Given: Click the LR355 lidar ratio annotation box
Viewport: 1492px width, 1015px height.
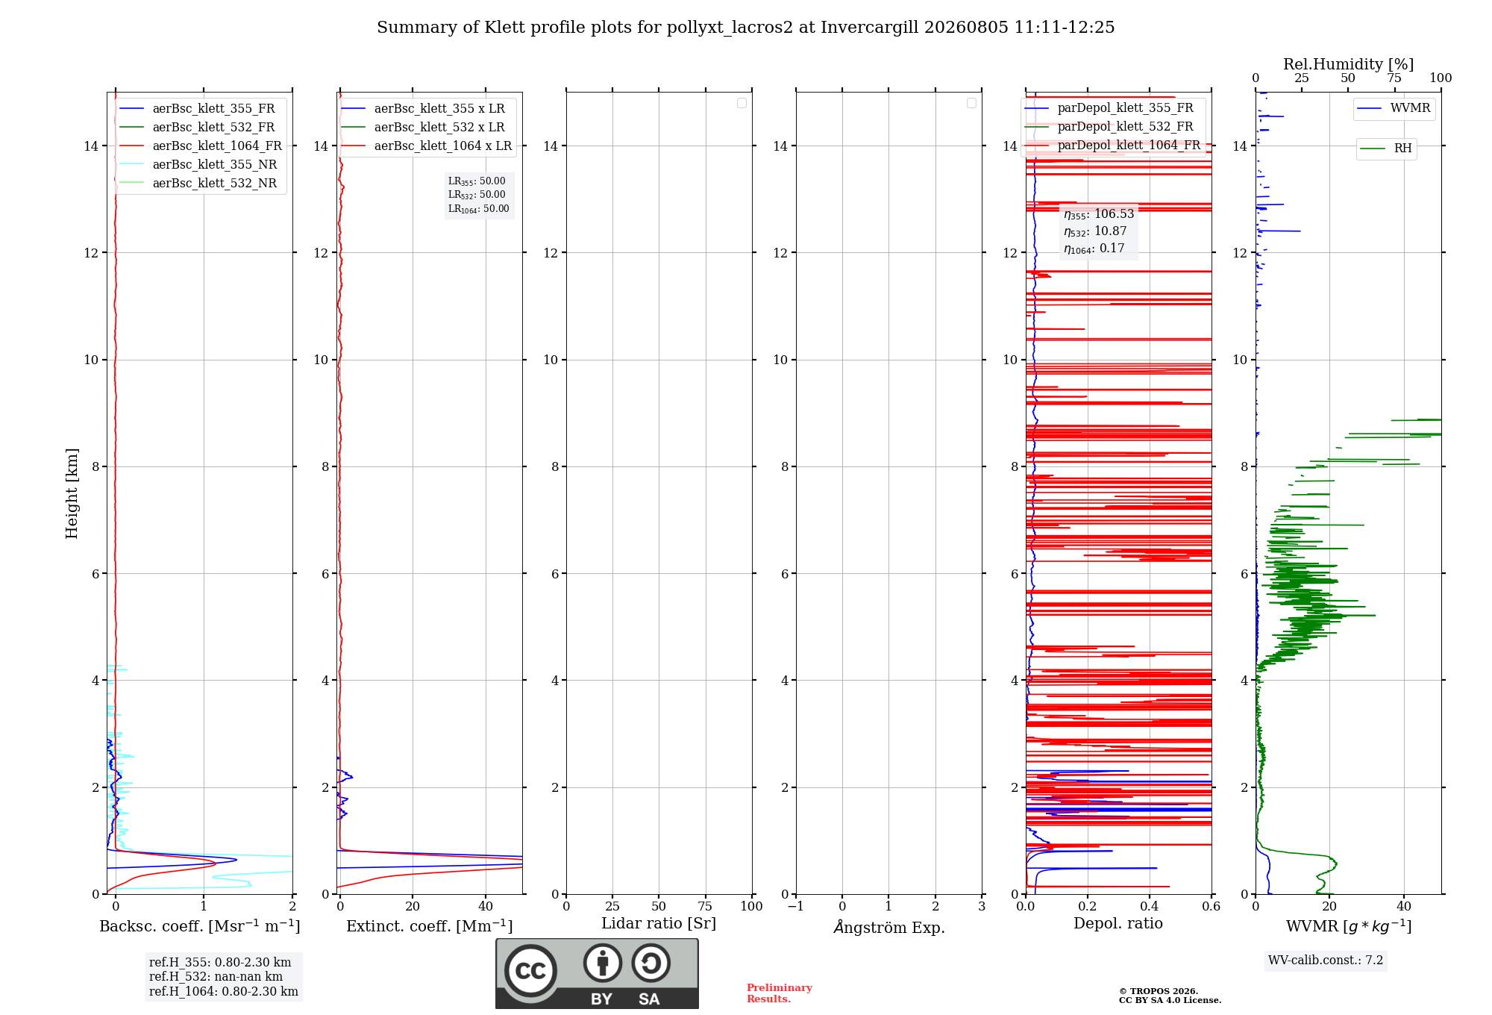Looking at the screenshot, I should click(x=479, y=195).
